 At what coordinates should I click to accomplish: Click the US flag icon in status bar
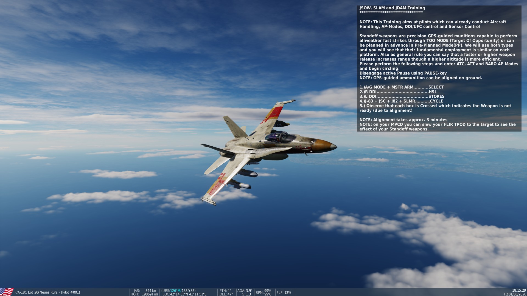[x=7, y=292]
